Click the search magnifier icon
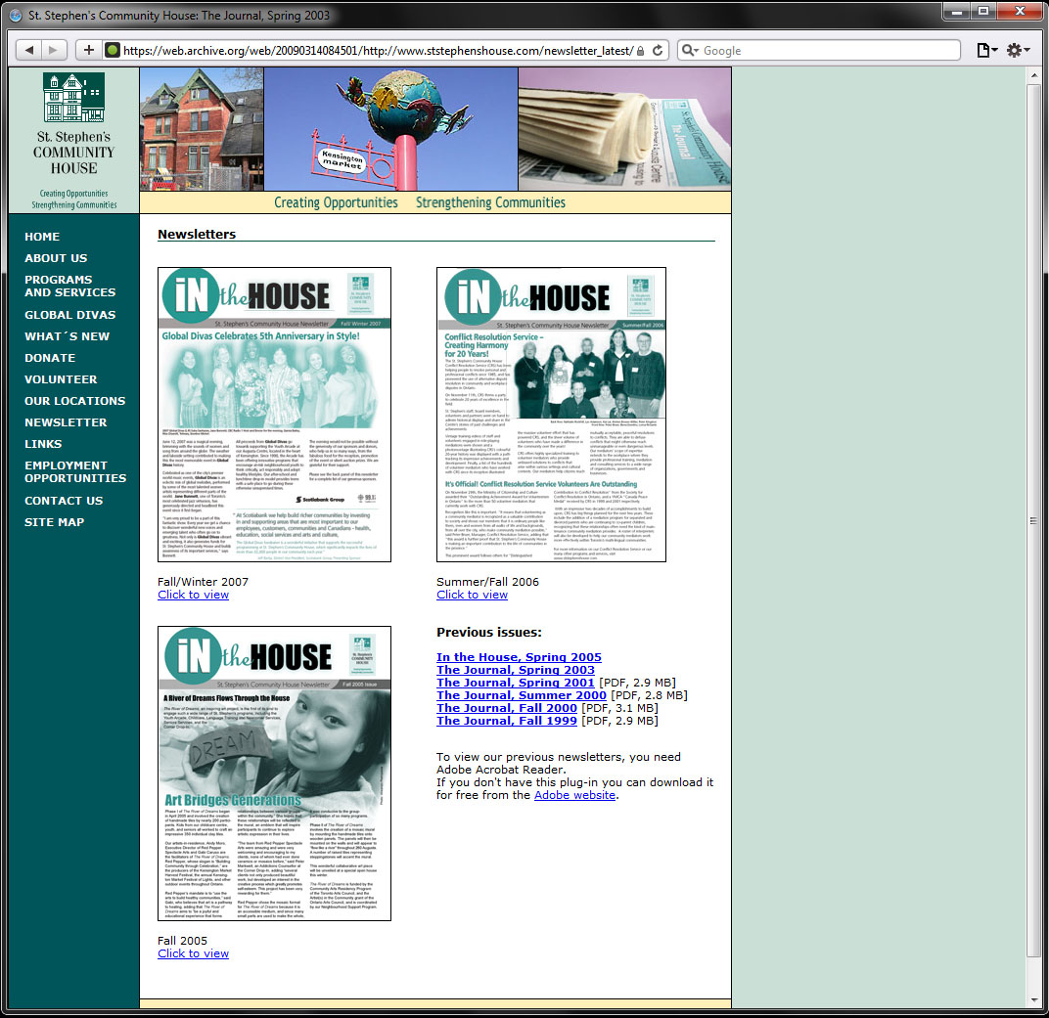The image size is (1049, 1018). 689,50
